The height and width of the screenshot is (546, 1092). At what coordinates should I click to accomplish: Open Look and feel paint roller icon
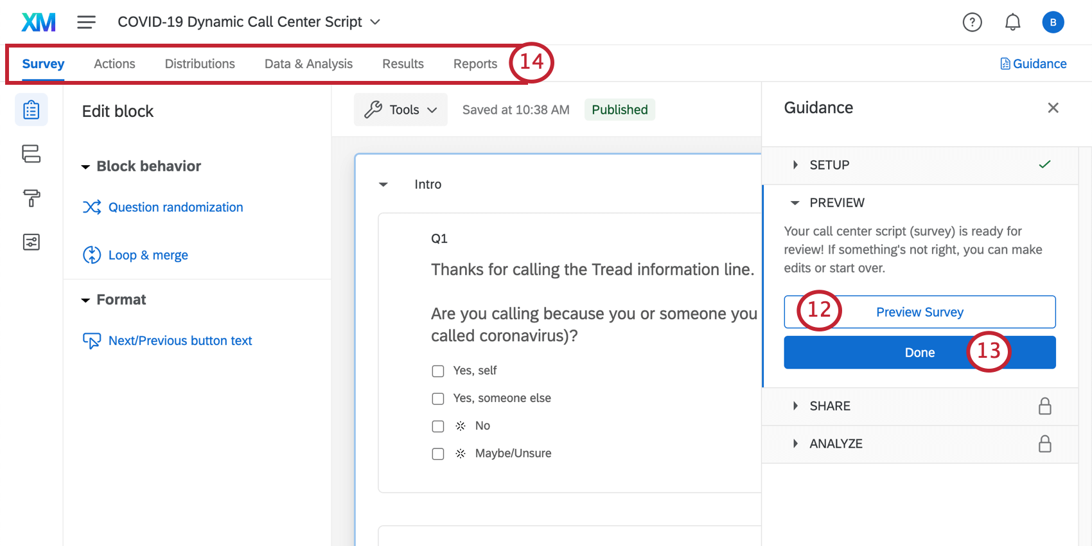31,198
